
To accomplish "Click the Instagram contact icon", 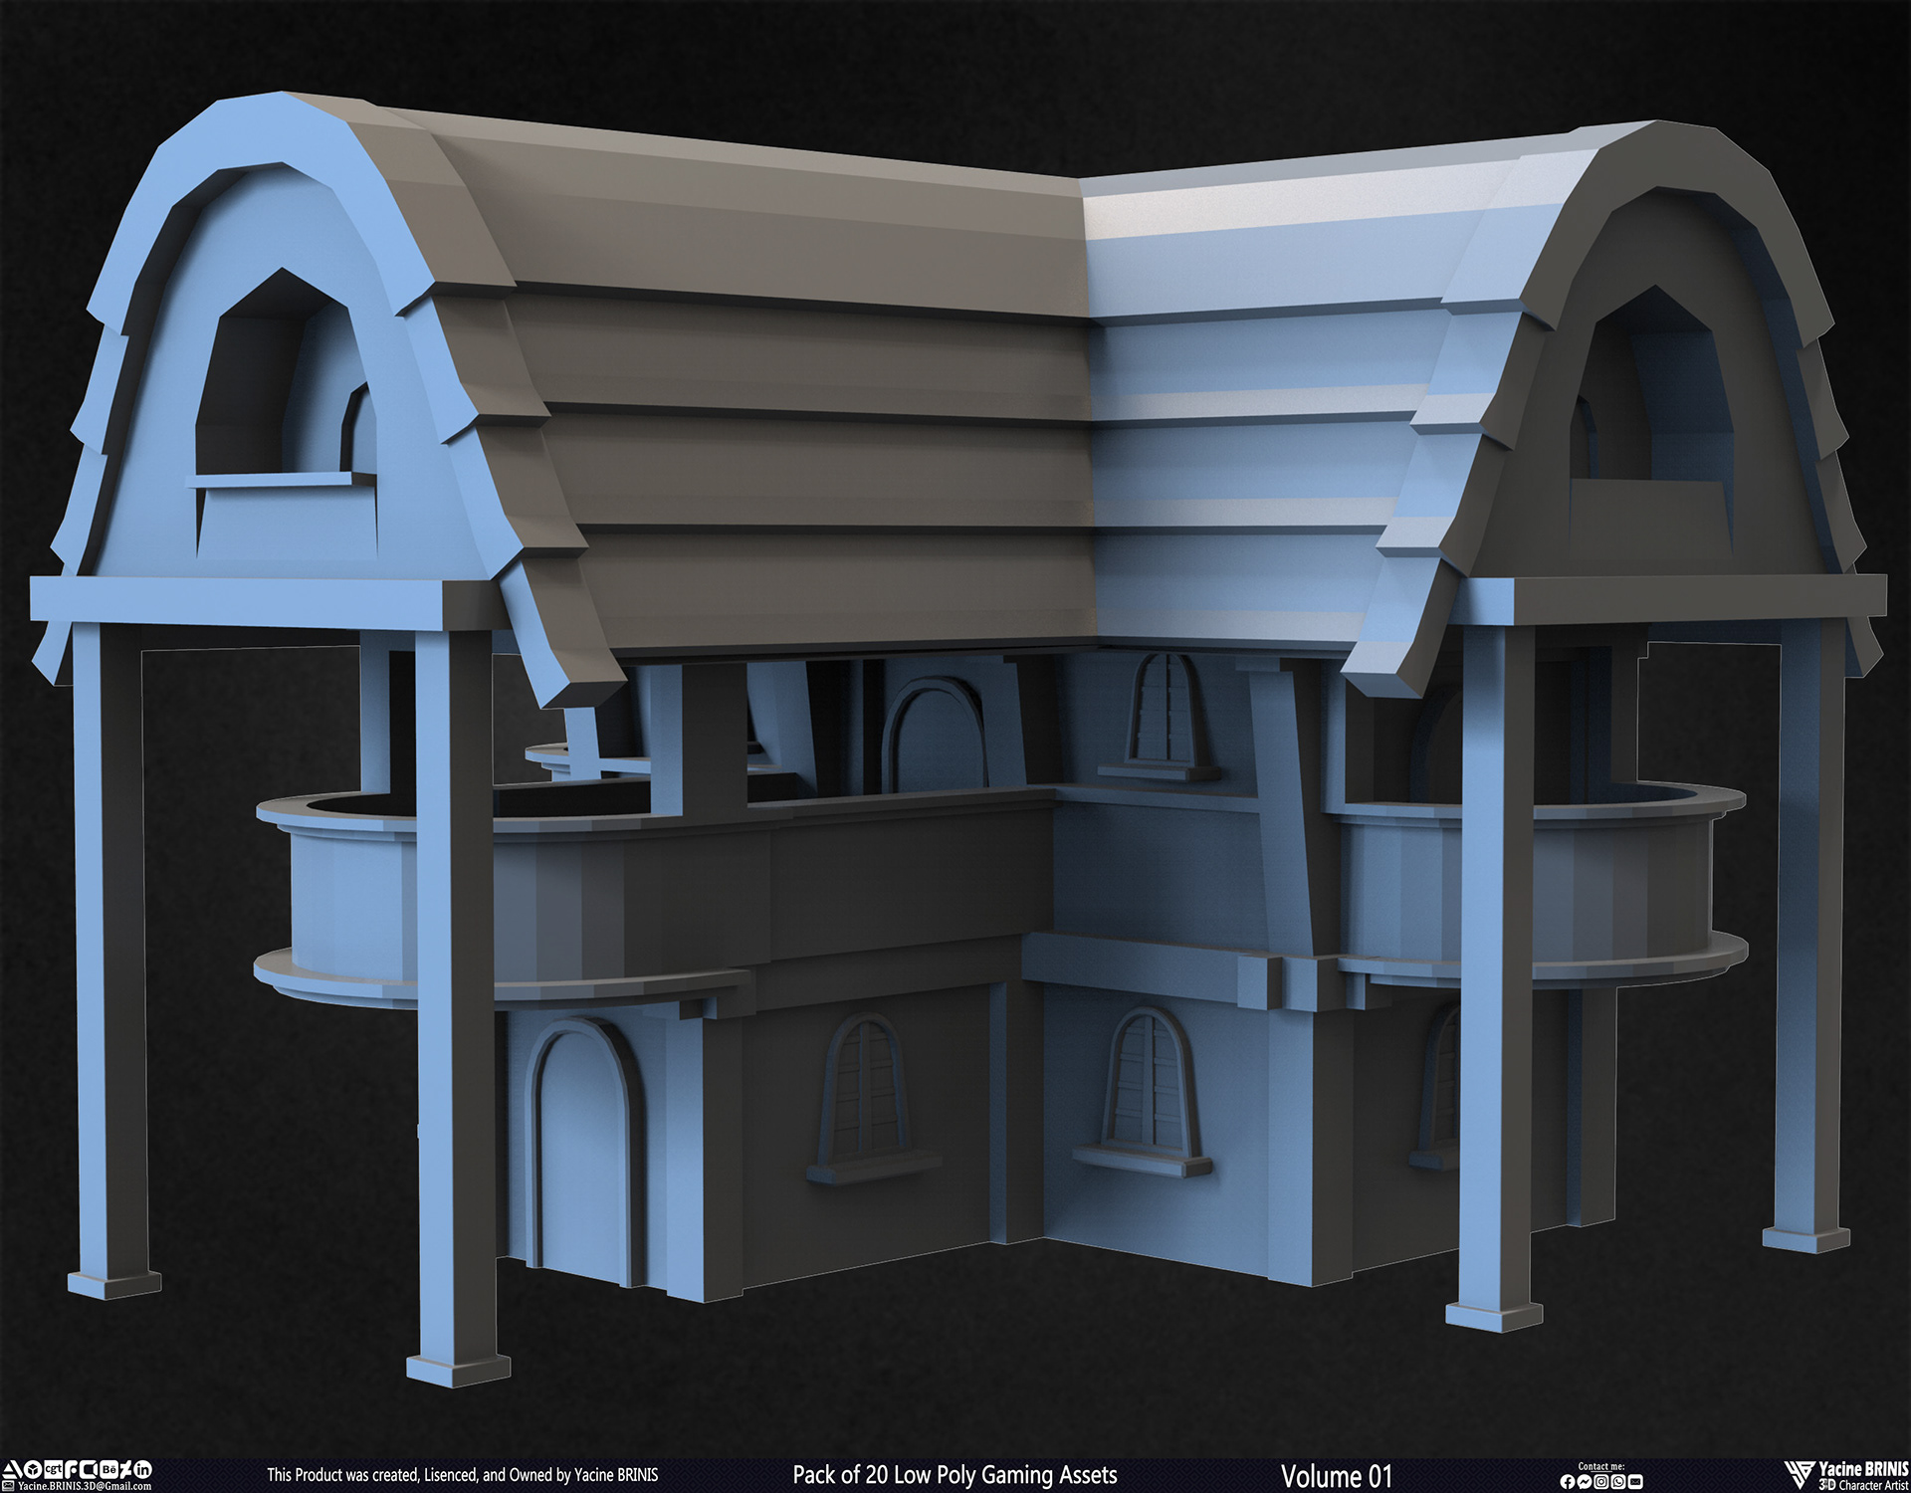I will (1601, 1482).
